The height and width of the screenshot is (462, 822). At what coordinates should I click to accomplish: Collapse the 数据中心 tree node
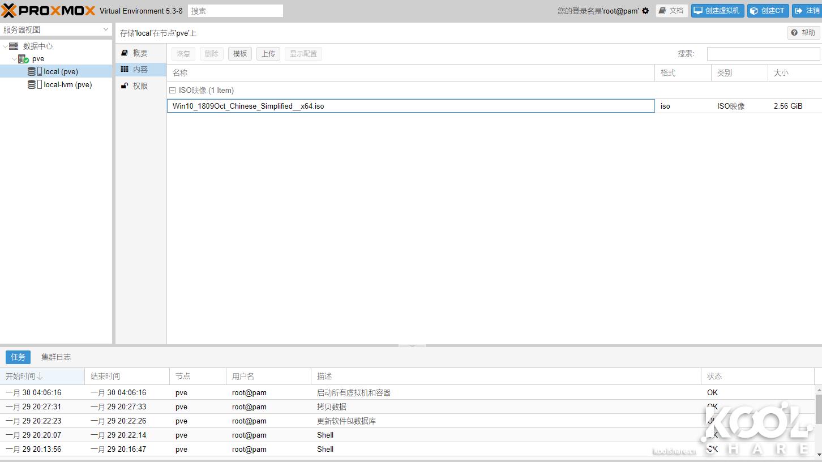point(6,46)
